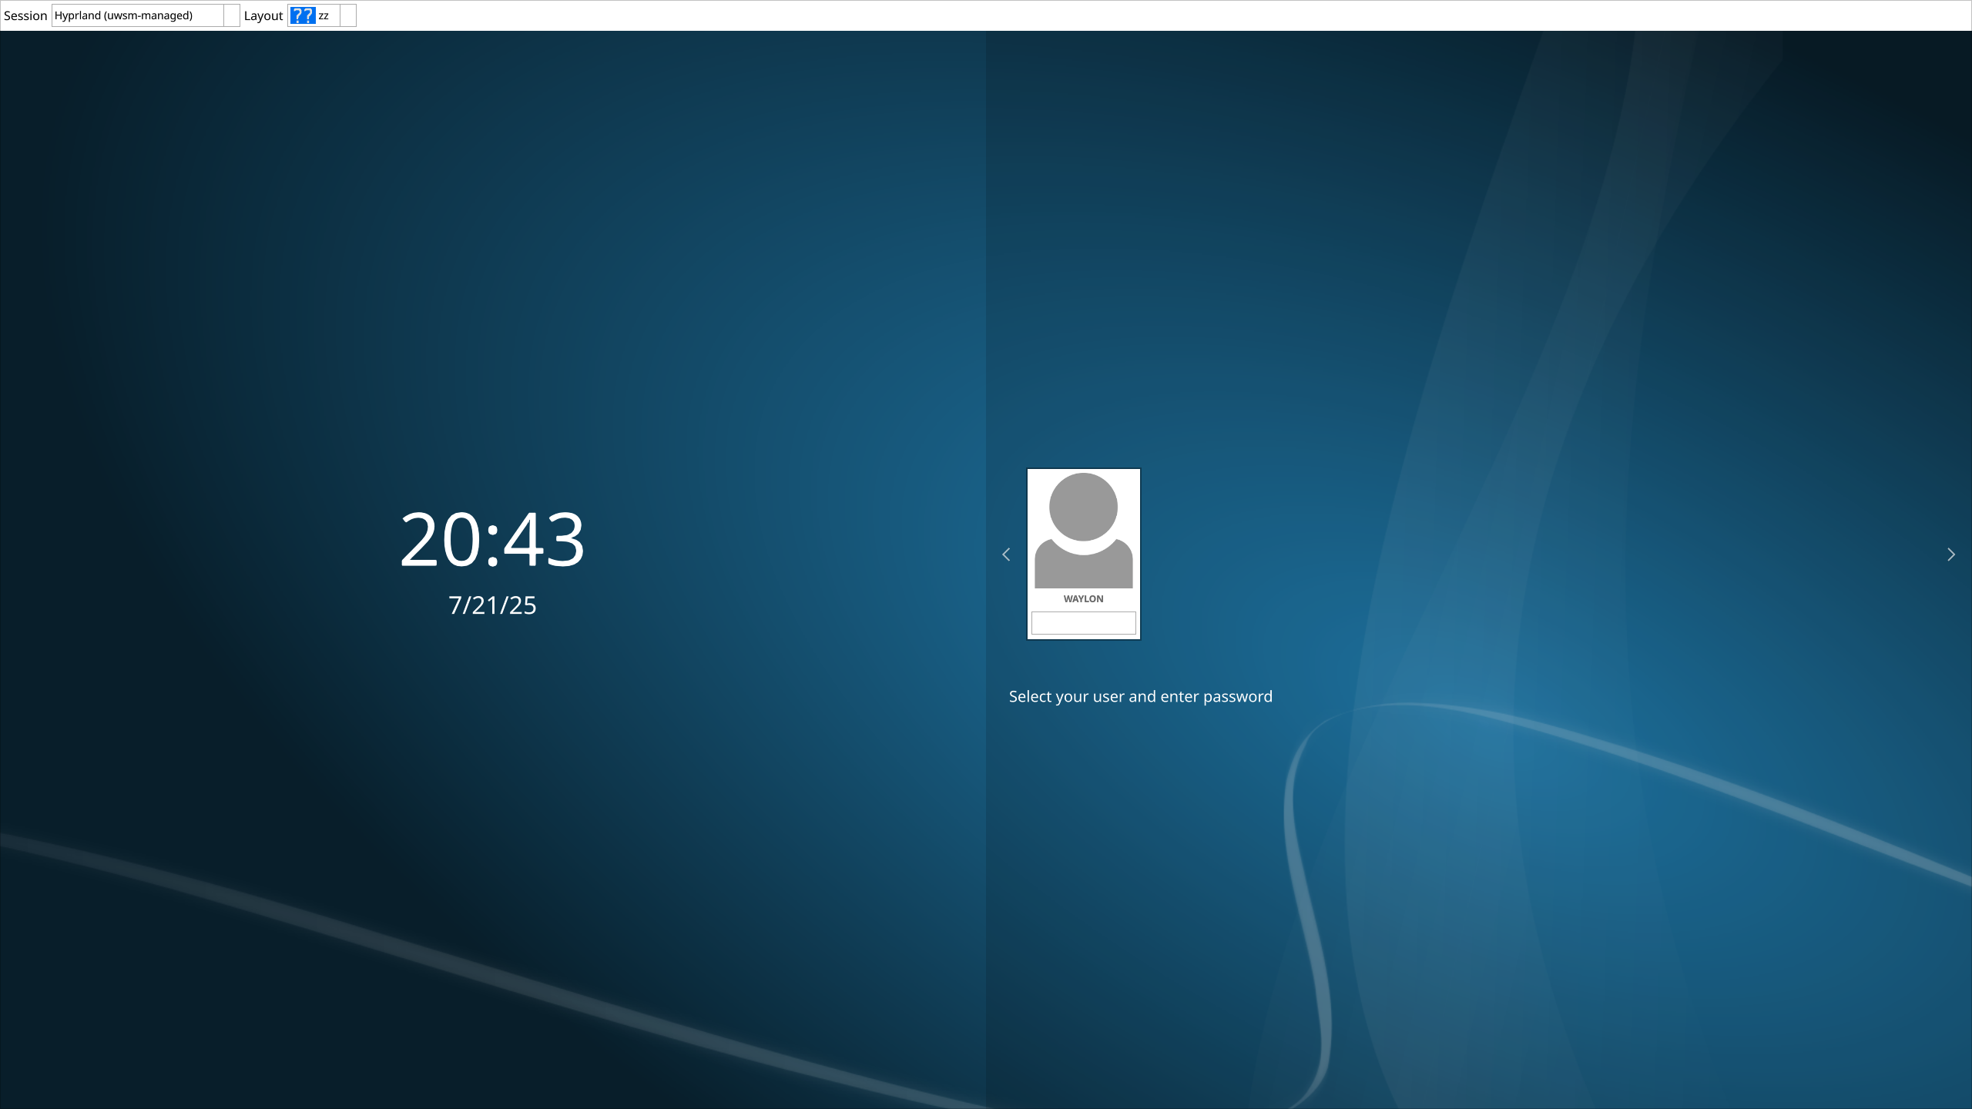Focus the password field under WAYLON
Screen dimensions: 1972x1109
coord(1083,623)
